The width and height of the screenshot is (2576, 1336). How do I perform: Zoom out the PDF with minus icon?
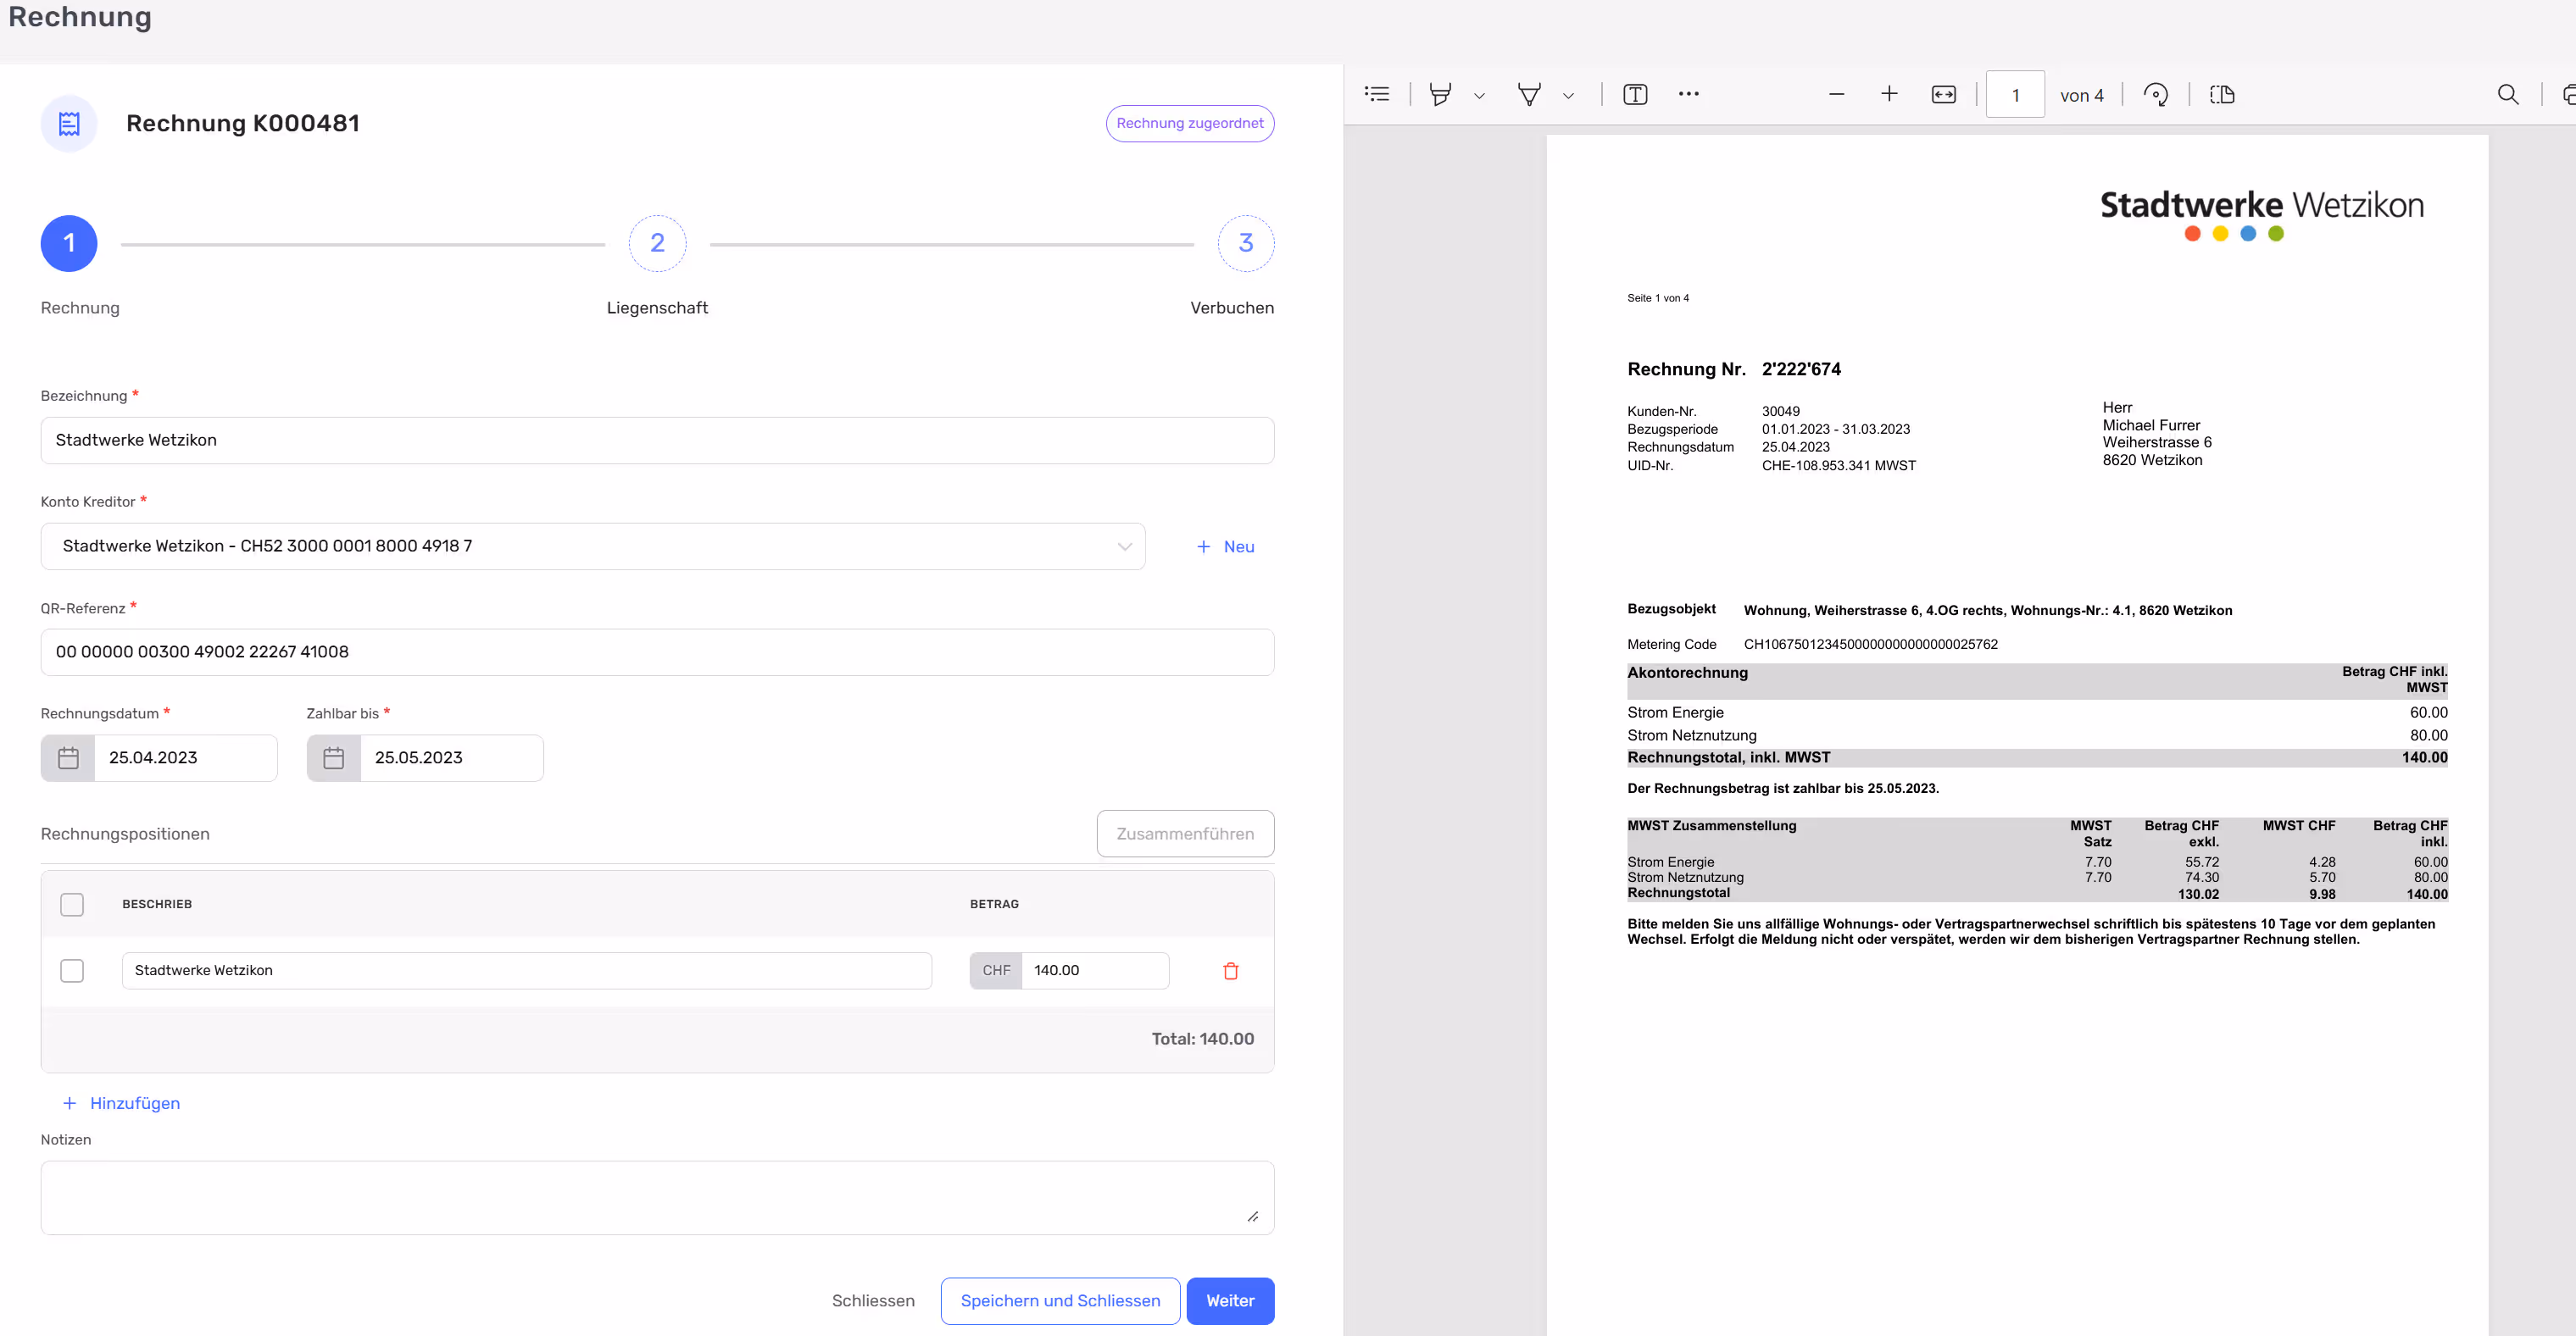tap(1836, 94)
